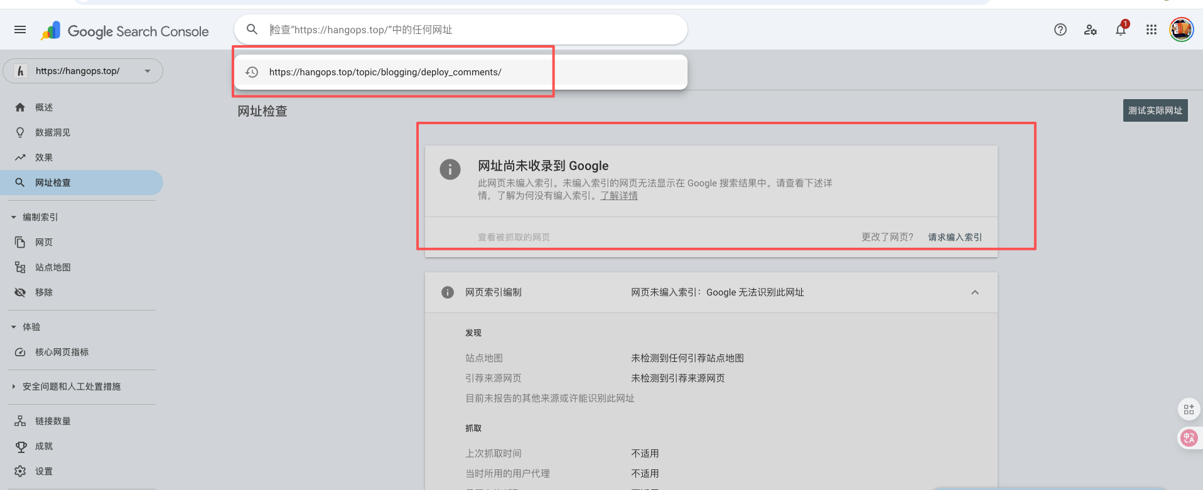This screenshot has height=490, width=1203.
Task: Open the account profile avatar
Action: tap(1182, 29)
